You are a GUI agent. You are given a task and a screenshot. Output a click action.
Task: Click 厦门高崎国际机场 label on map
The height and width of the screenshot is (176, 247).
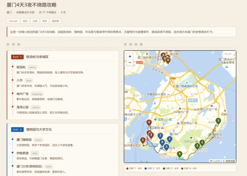pos(187,86)
